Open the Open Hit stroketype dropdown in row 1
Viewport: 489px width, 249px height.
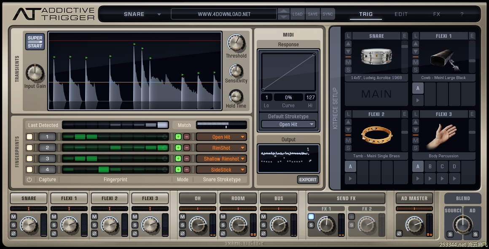(x=221, y=137)
